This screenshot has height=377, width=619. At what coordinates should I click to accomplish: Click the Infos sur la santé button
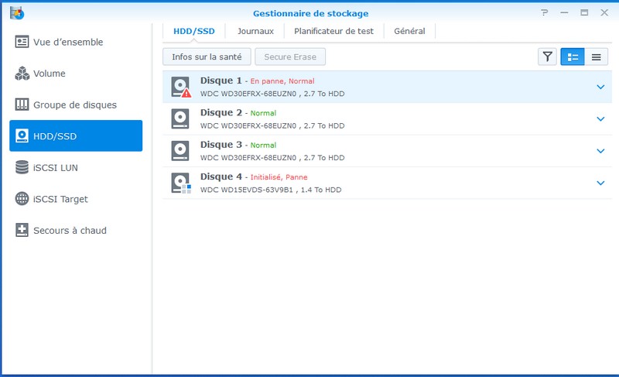pyautogui.click(x=207, y=57)
